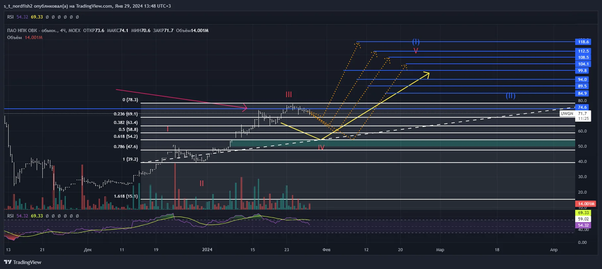The image size is (602, 269).
Task: Click the 2024 year label on time axis
Action: pos(207,250)
